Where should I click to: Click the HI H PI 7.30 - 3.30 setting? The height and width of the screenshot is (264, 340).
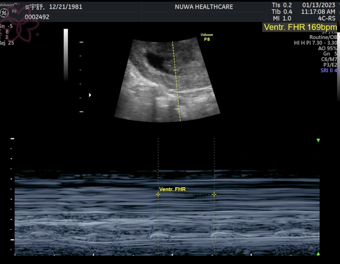[x=315, y=43]
